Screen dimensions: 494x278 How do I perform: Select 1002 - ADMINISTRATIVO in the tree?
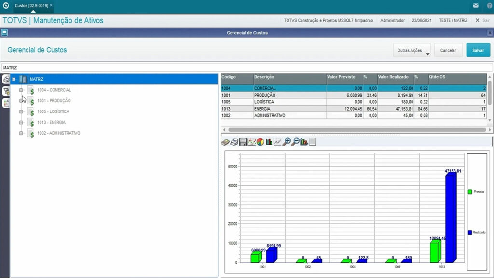(x=58, y=133)
